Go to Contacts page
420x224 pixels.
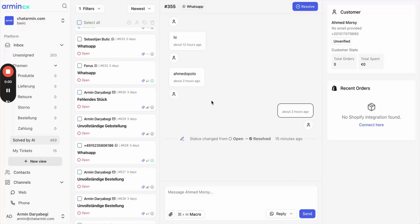(x=22, y=172)
